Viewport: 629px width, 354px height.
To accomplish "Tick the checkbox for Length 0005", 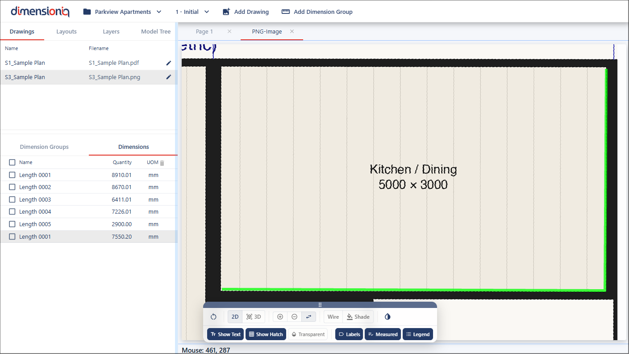I will click(x=12, y=224).
